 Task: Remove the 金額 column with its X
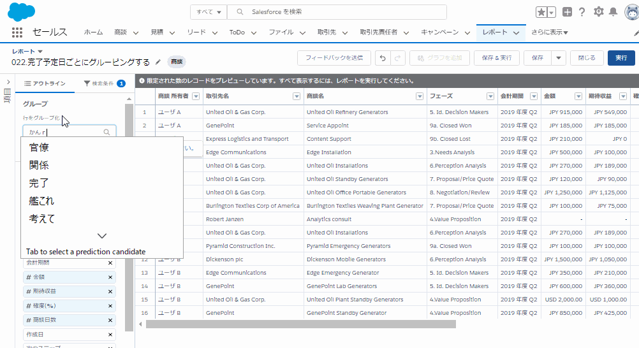[x=110, y=277]
